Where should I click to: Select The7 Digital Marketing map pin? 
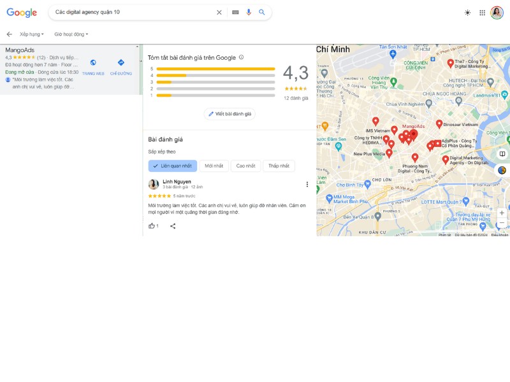tap(450, 63)
